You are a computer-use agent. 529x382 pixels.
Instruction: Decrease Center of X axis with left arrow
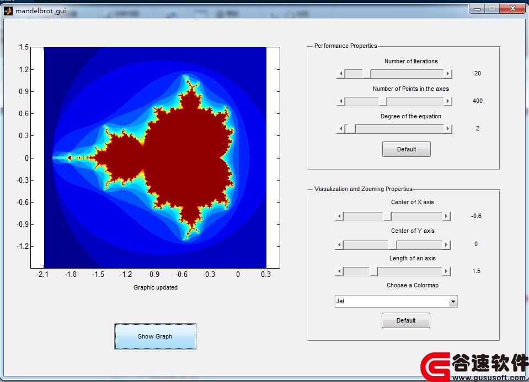(339, 216)
